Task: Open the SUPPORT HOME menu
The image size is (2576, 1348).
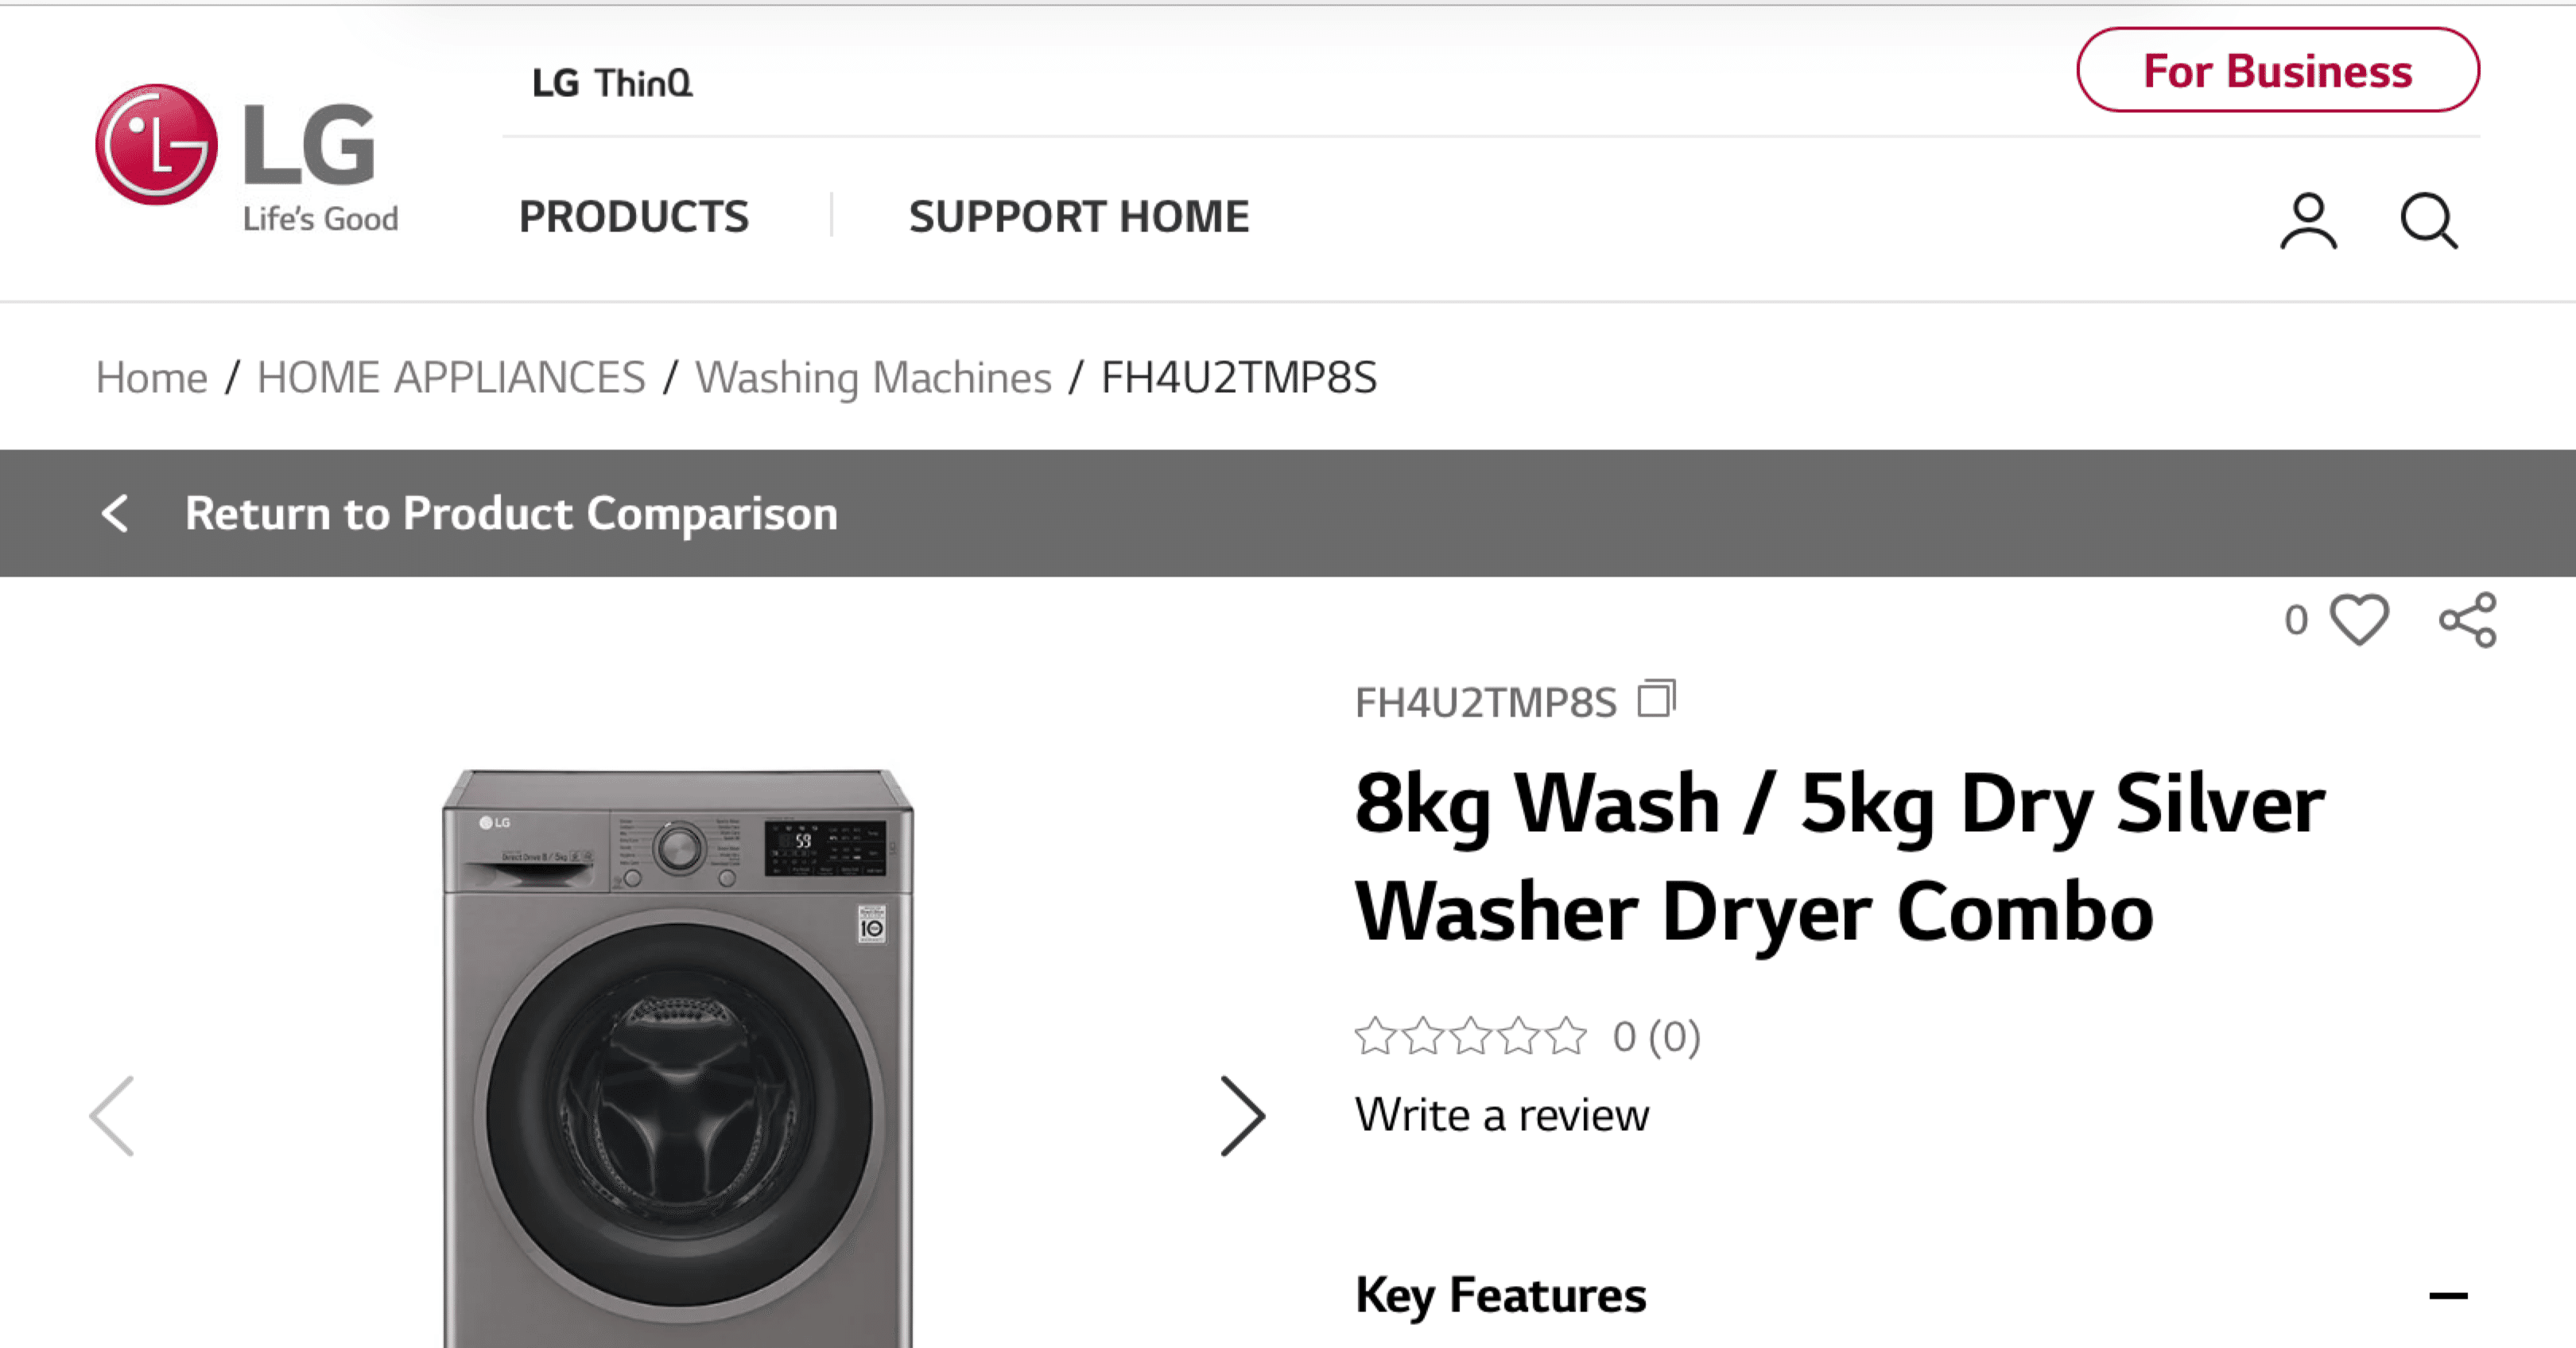Action: (1078, 217)
